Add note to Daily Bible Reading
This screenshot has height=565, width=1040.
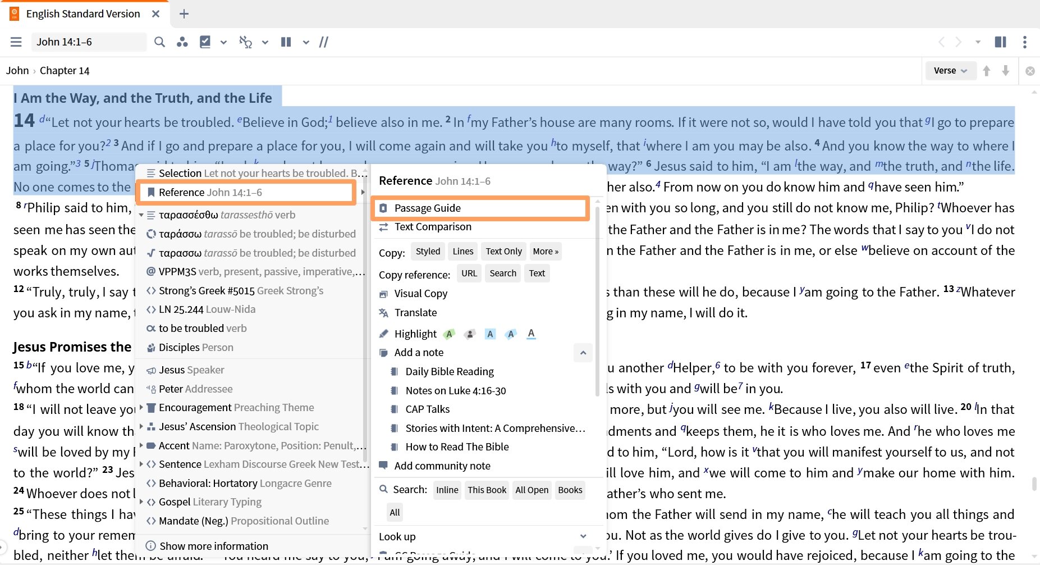click(x=450, y=372)
